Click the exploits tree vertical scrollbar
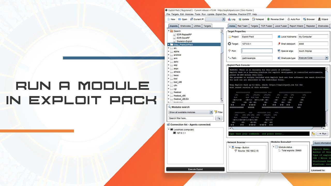 pyautogui.click(x=222, y=43)
